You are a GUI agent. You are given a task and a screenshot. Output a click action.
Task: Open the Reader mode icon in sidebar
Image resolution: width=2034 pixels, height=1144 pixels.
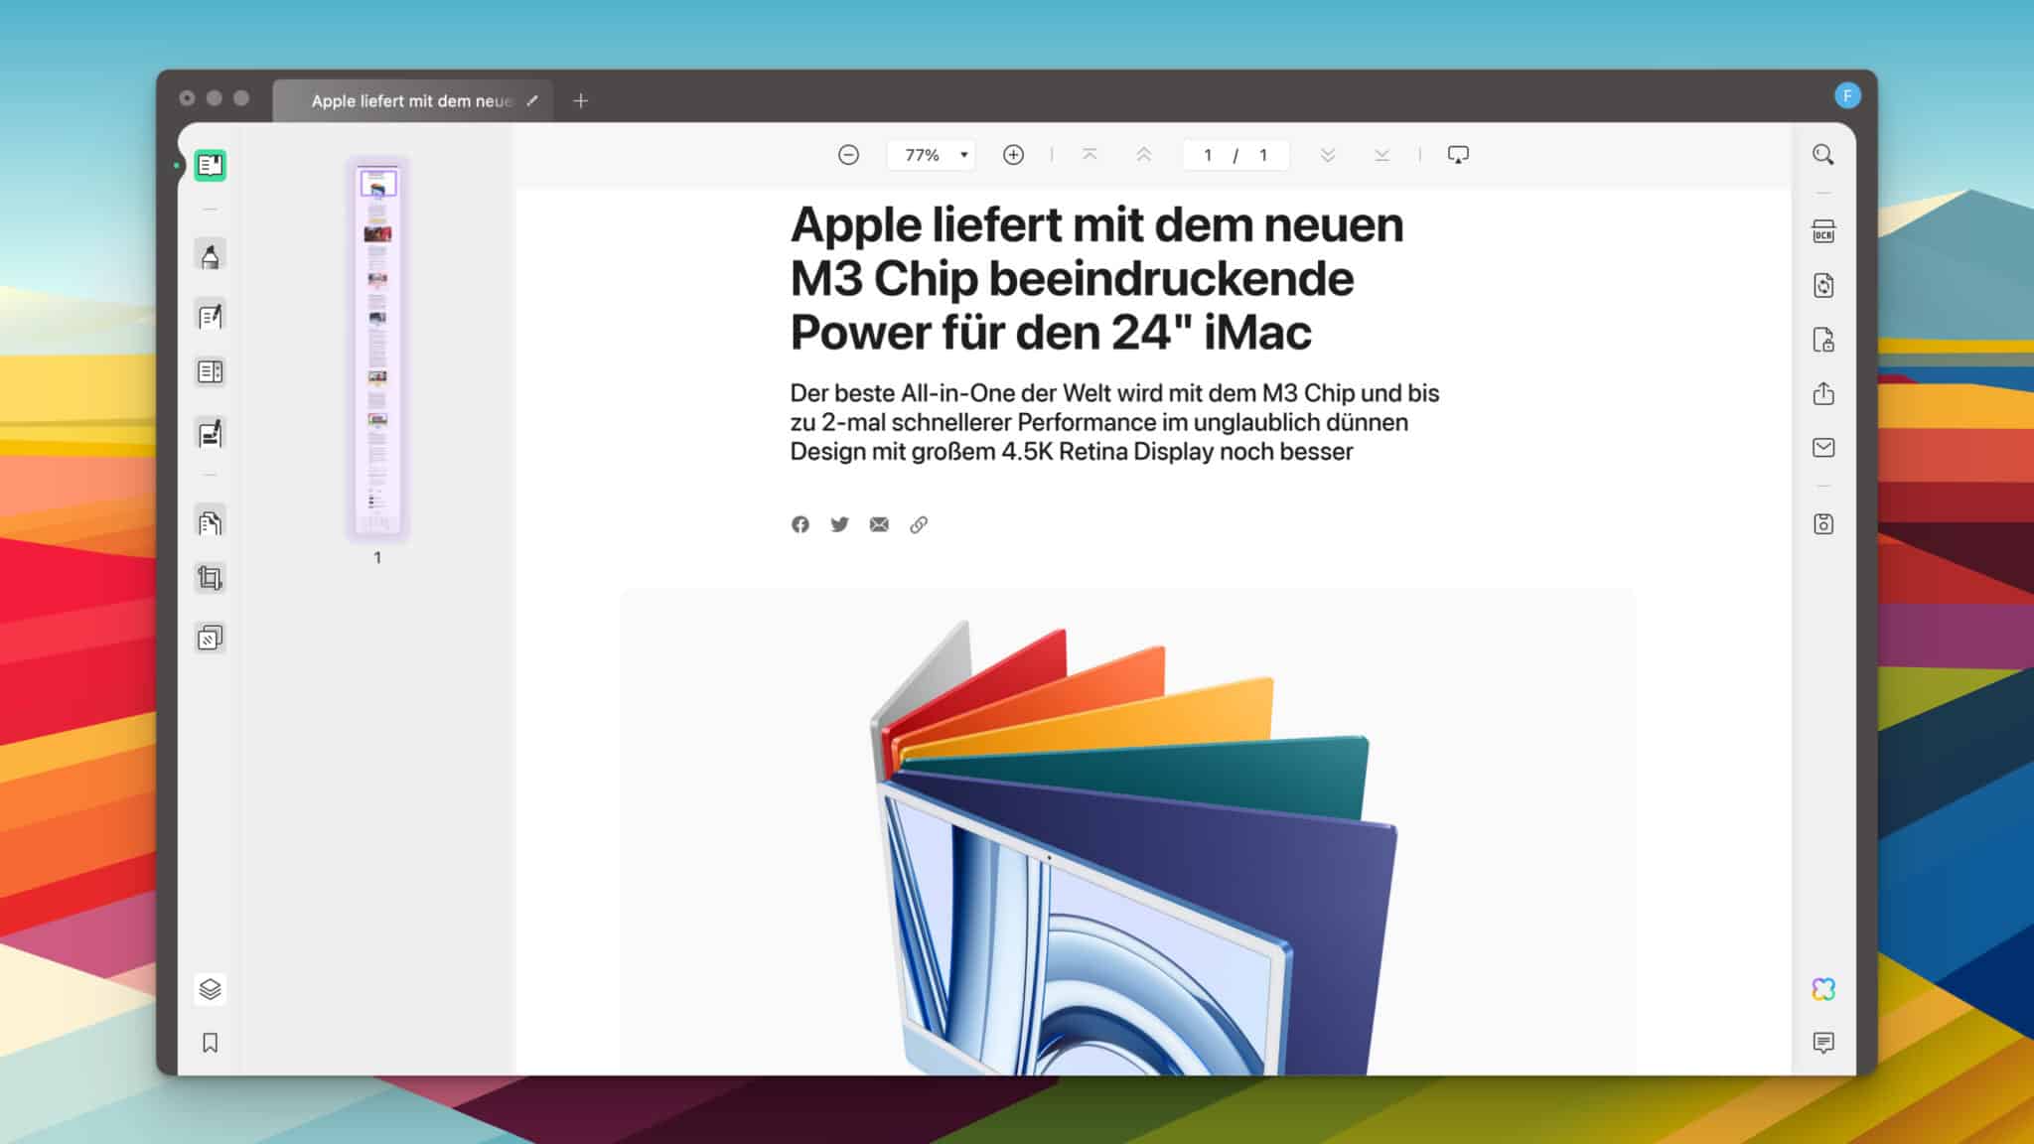pos(210,165)
